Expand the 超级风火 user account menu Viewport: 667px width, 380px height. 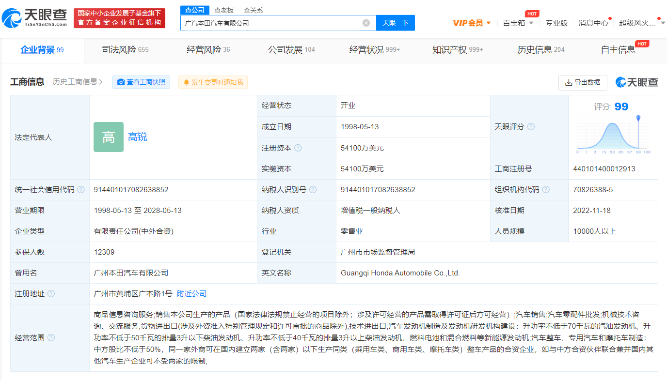642,23
